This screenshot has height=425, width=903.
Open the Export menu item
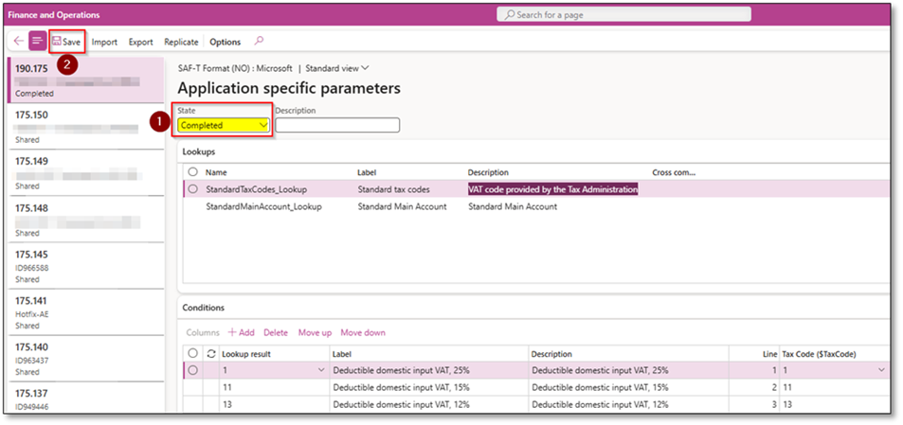point(140,42)
